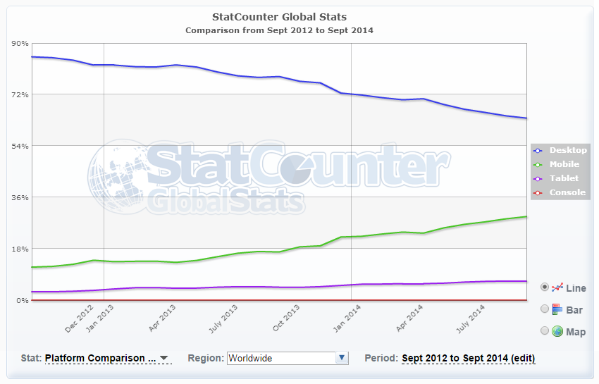599x384 pixels.
Task: Edit the Sept 2012 to Sept 2014 period
Action: point(468,358)
